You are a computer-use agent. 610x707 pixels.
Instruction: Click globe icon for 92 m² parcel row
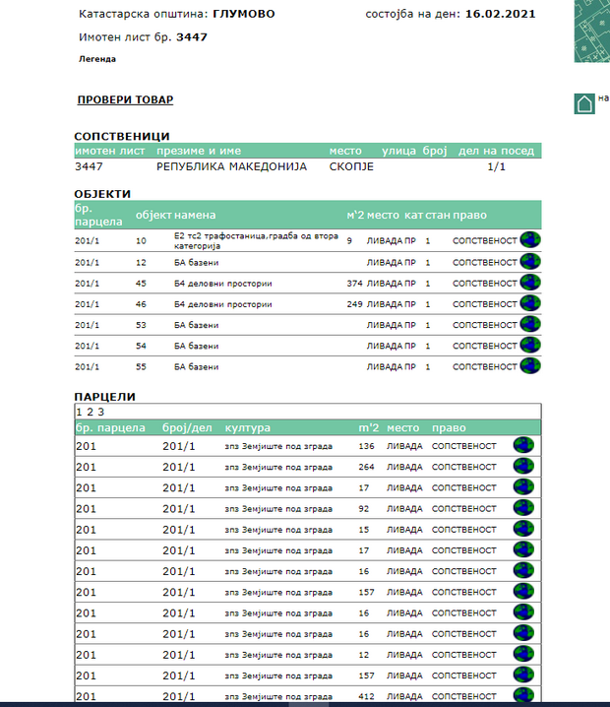523,508
